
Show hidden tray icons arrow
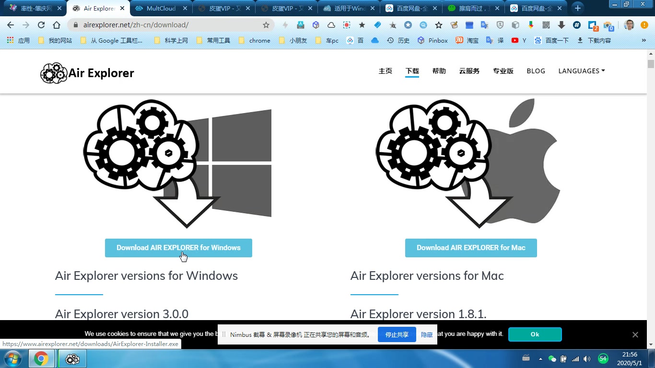[x=540, y=359]
